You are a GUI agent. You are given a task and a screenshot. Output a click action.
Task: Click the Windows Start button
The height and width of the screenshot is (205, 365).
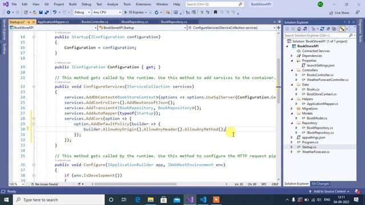pyautogui.click(x=6, y=200)
